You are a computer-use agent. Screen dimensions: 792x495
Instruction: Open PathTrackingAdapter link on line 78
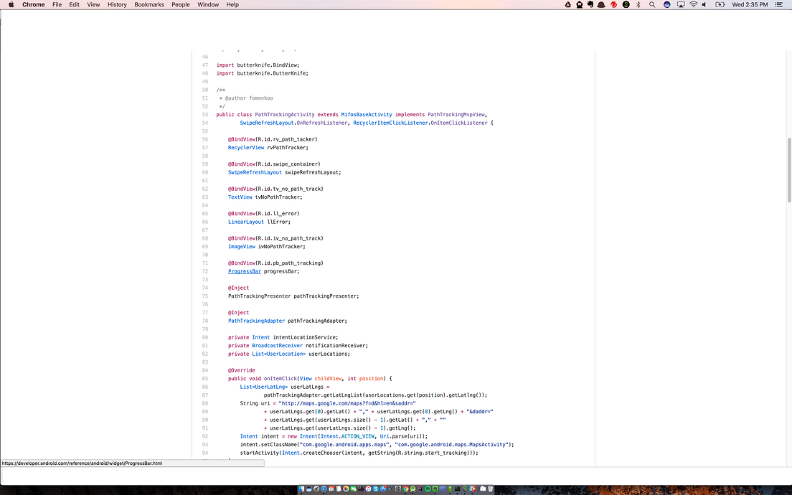coord(256,321)
